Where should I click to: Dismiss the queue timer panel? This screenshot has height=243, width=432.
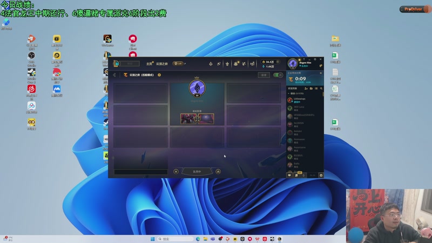321,73
